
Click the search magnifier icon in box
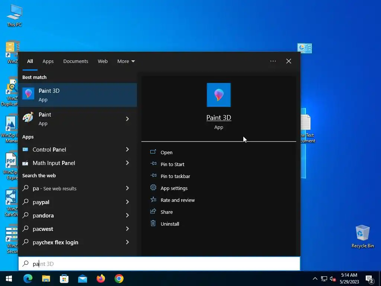[26, 263]
